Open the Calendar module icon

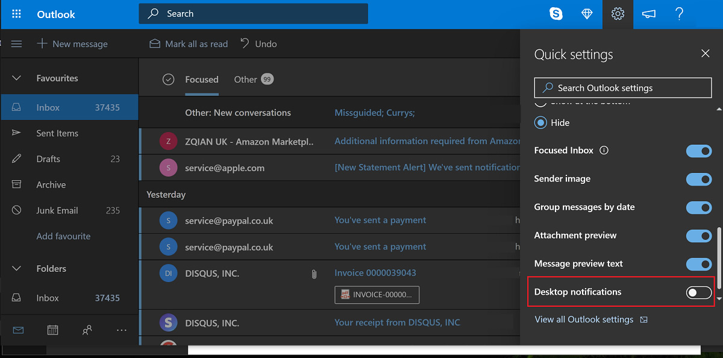click(x=52, y=330)
